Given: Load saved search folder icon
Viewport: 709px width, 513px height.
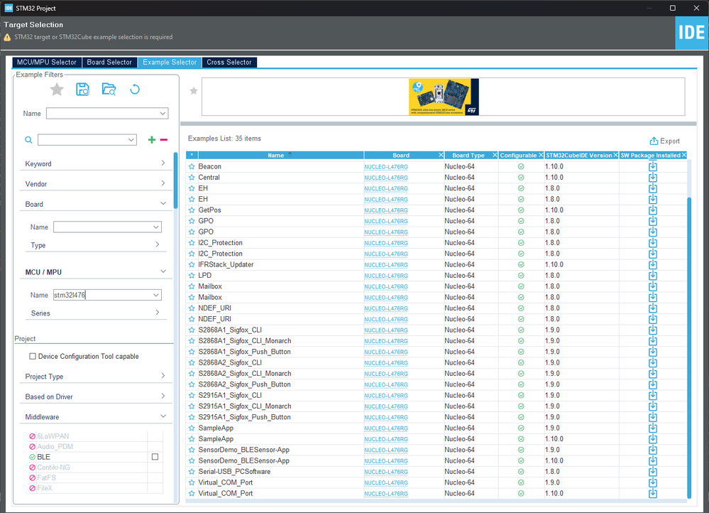Looking at the screenshot, I should [x=109, y=90].
